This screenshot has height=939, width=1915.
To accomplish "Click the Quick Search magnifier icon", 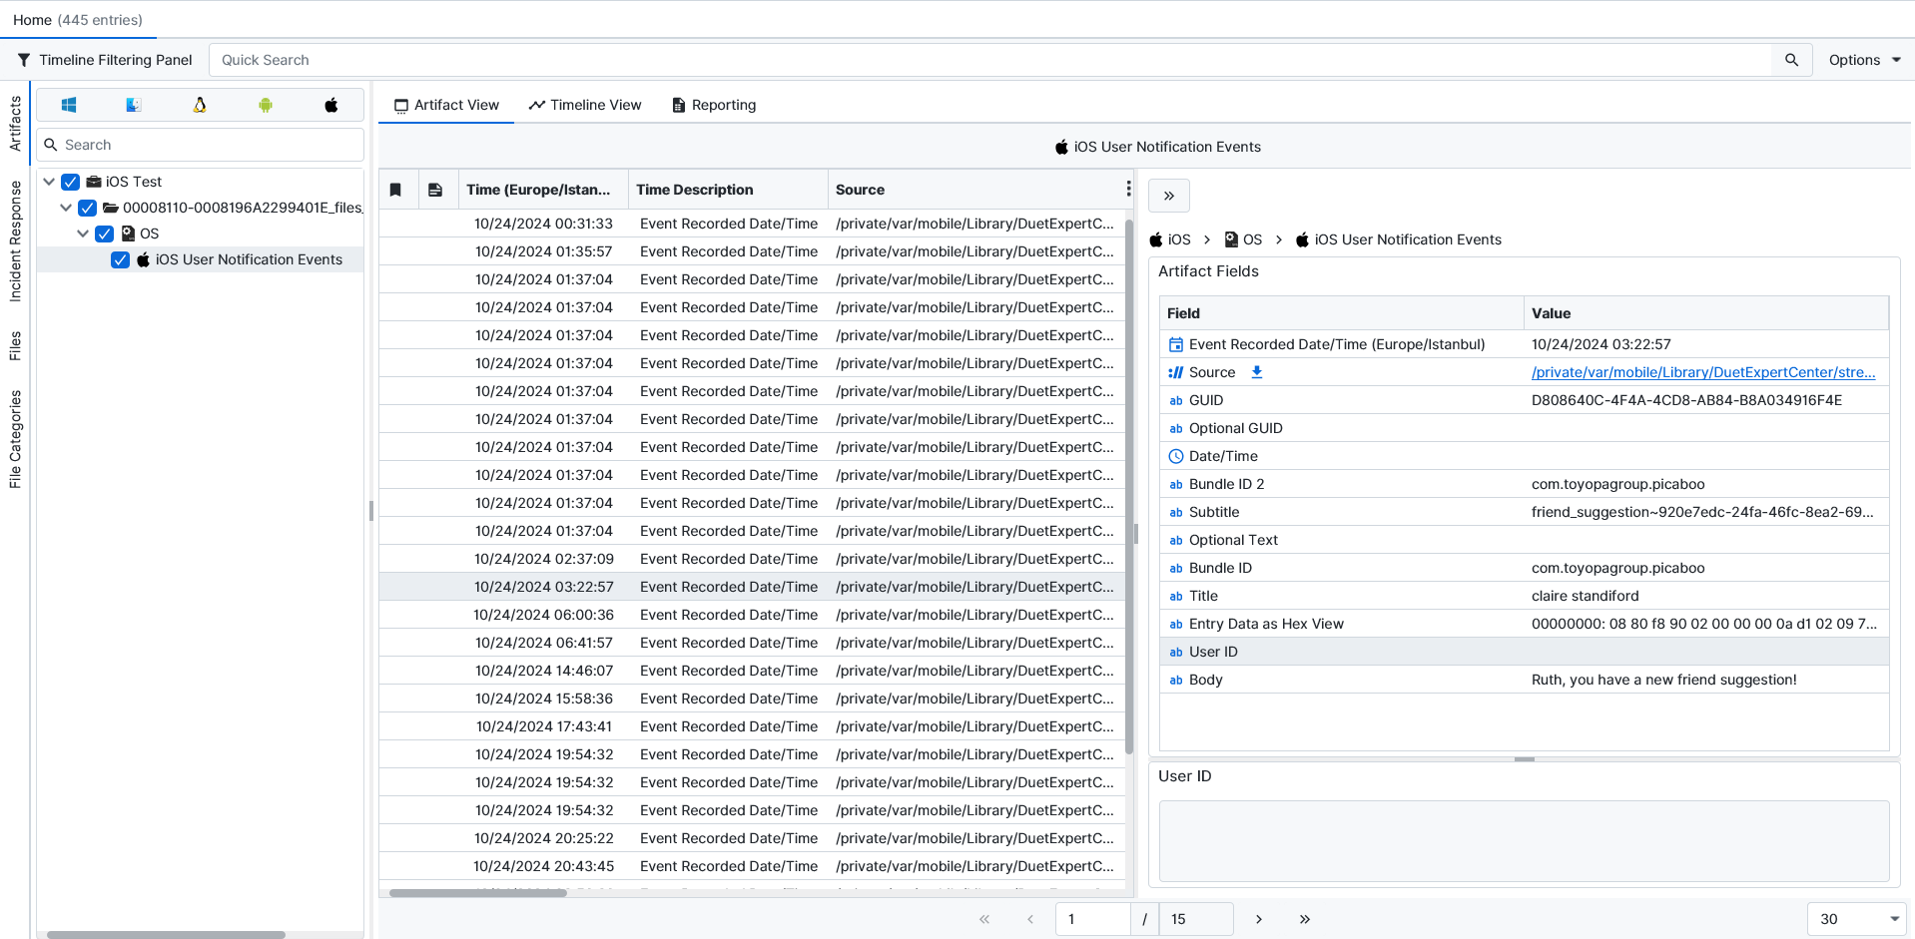I will tap(1791, 60).
